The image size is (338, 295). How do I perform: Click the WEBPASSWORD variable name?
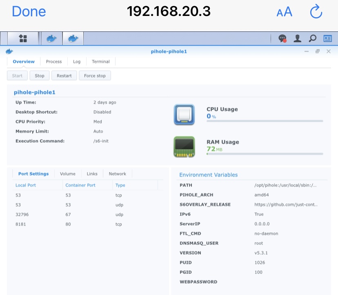click(x=198, y=282)
